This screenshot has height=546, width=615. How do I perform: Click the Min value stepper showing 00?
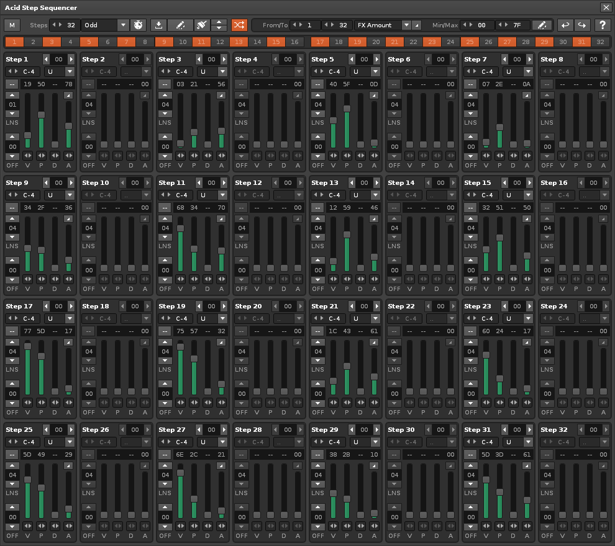[477, 25]
